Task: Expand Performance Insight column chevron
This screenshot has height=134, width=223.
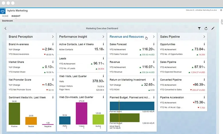Action: click(103, 37)
